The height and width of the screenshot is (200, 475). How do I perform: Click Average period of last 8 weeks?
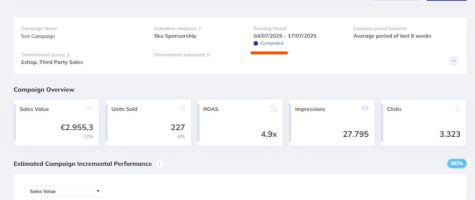click(x=392, y=36)
